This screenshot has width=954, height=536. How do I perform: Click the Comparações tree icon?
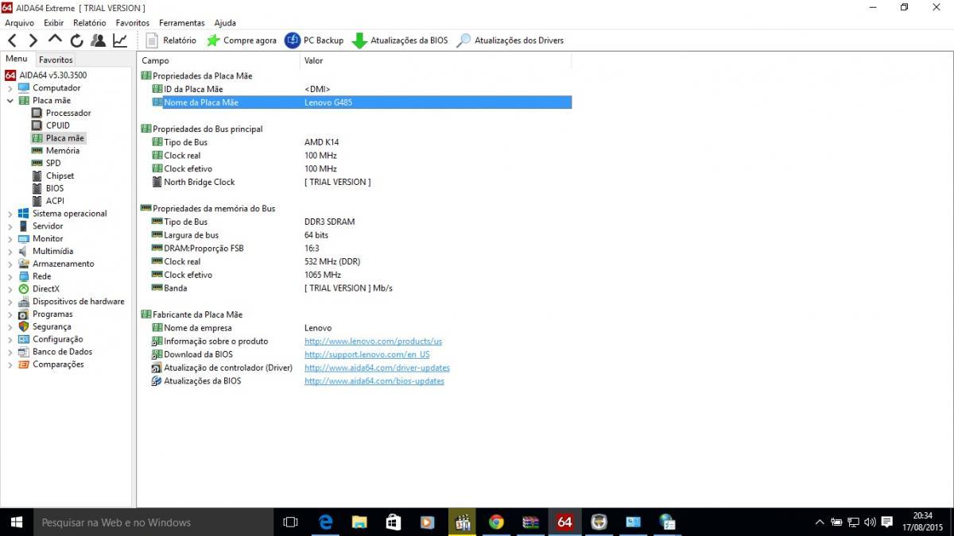tap(24, 364)
